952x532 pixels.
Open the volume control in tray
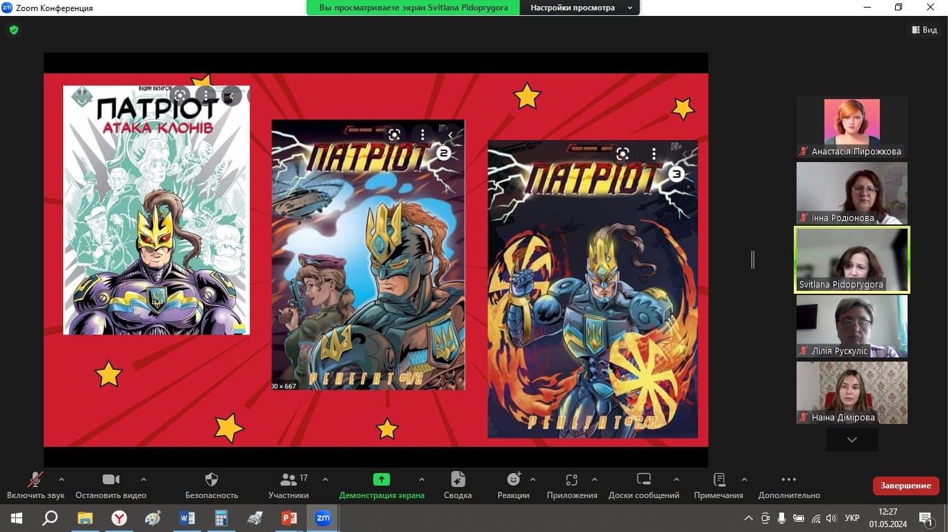[832, 518]
